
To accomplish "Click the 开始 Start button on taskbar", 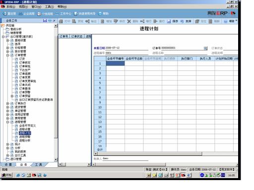I will [7, 175].
